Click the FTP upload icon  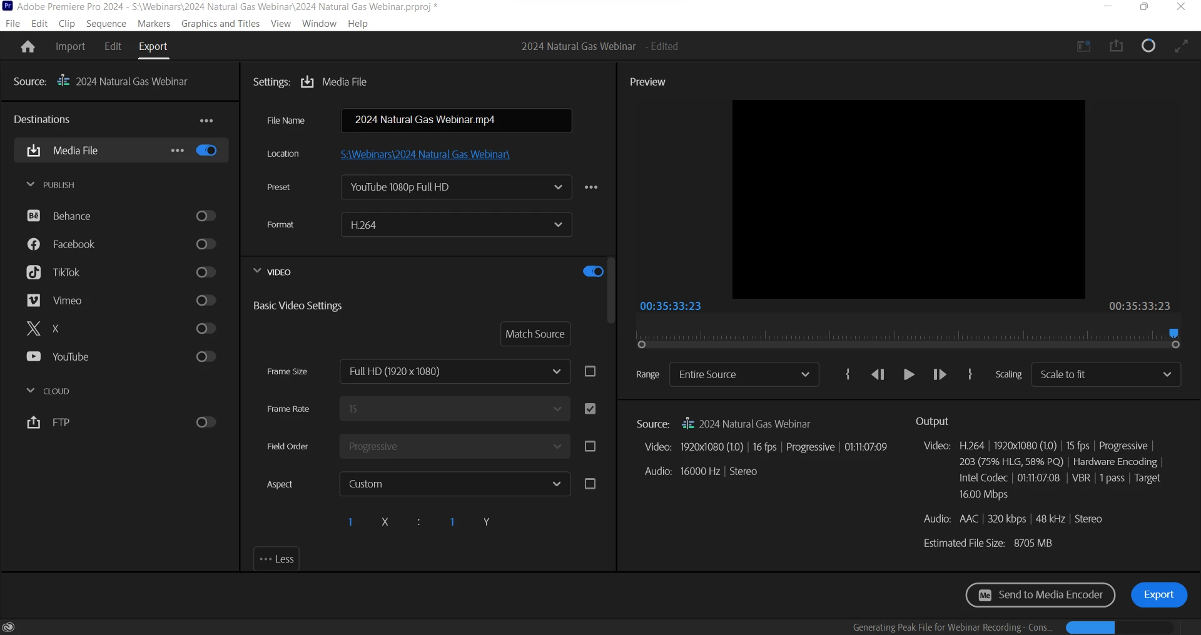pos(34,422)
